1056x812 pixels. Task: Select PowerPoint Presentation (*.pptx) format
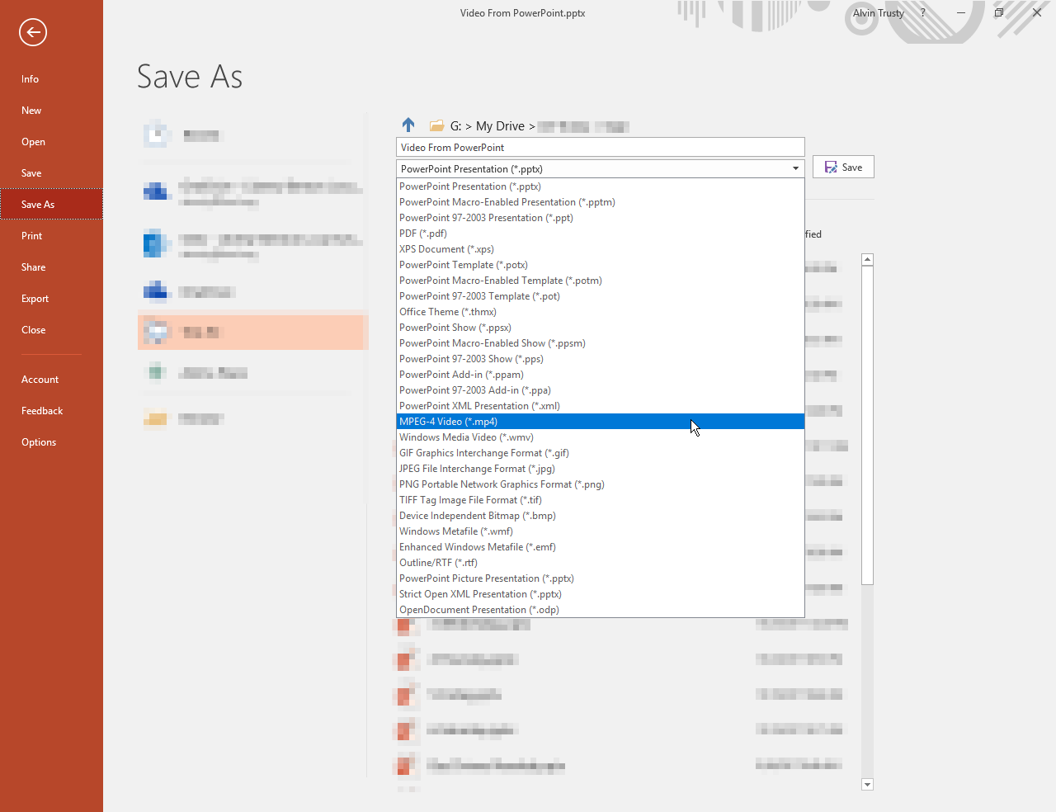tap(600, 186)
